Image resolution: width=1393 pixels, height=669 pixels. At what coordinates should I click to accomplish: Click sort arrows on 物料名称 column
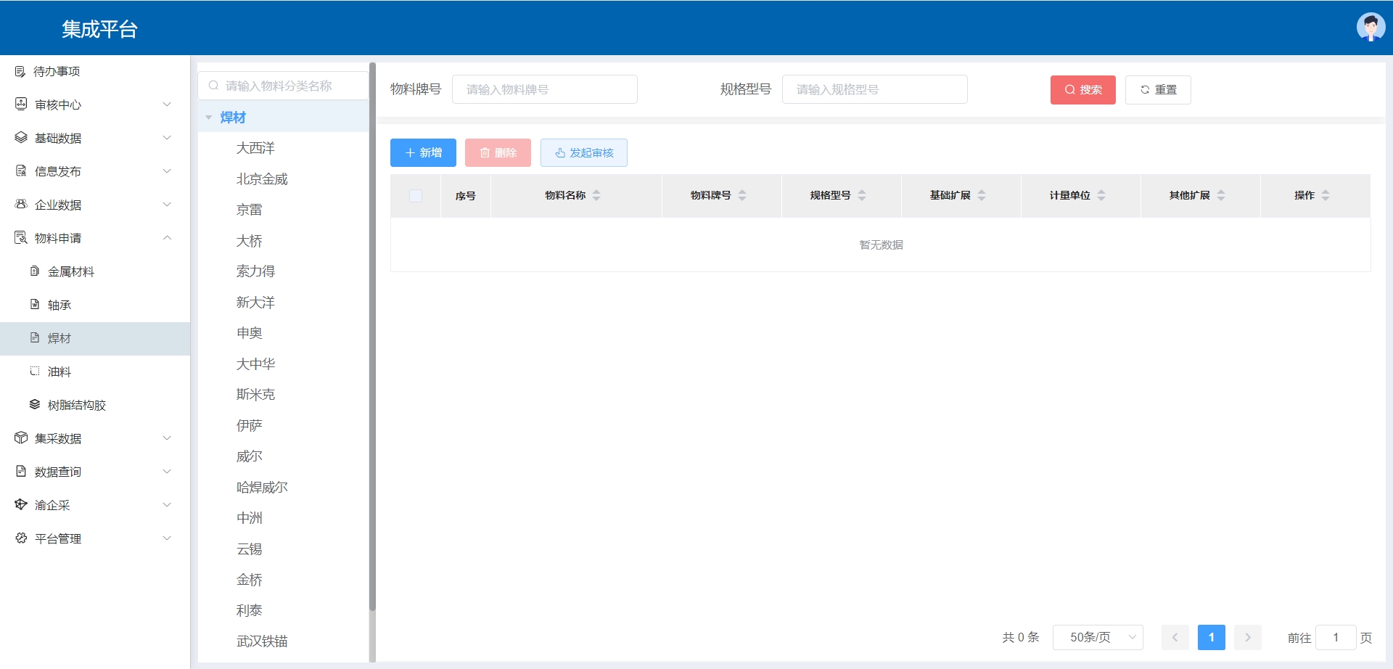pos(596,195)
